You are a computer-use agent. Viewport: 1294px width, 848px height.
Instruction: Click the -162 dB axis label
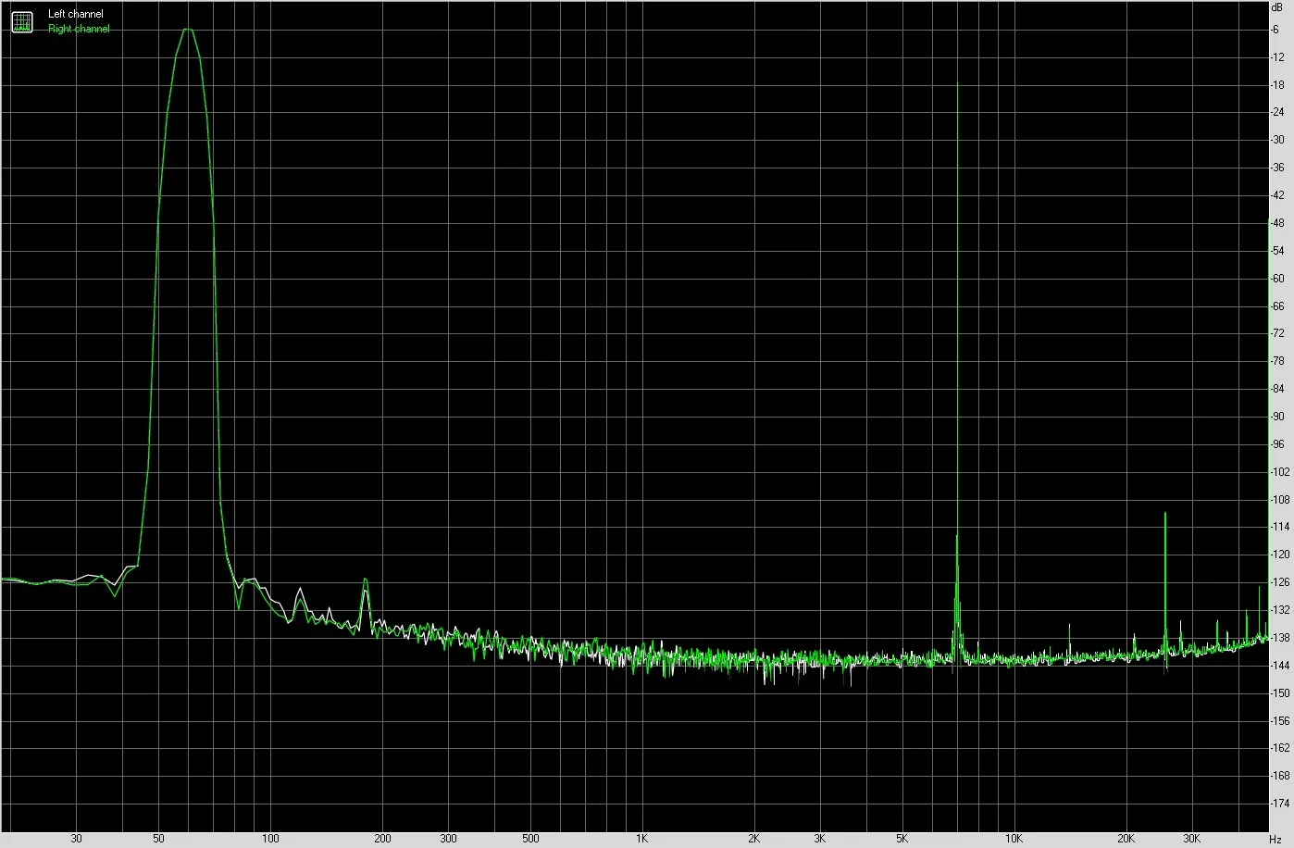[1280, 748]
